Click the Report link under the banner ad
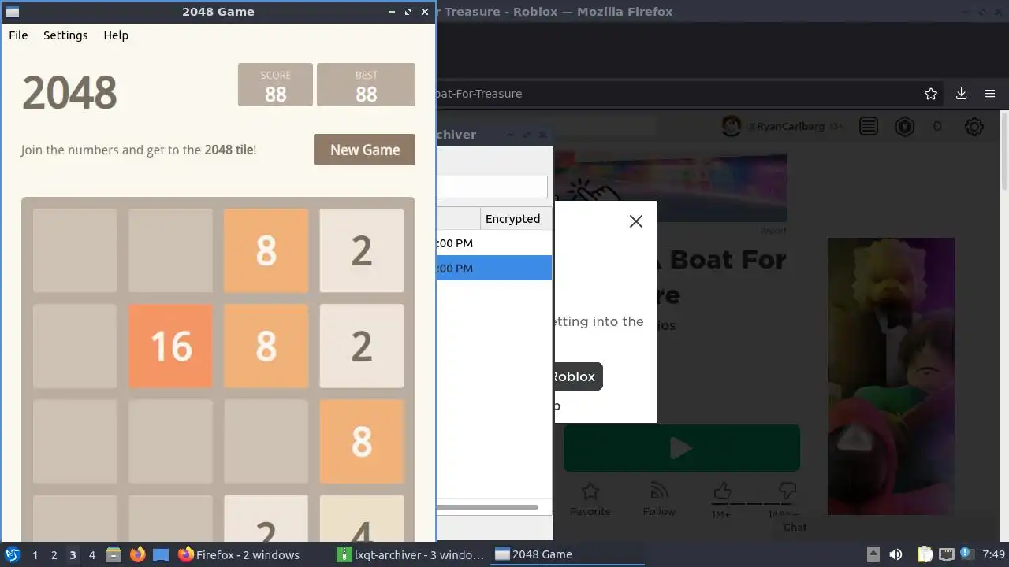Viewport: 1009px width, 567px height. tap(773, 231)
